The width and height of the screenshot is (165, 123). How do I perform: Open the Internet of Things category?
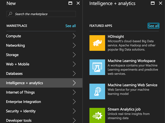coord(41,92)
